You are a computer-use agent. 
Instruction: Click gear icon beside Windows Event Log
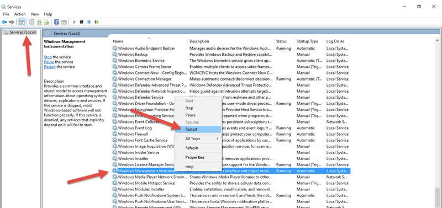click(115, 128)
